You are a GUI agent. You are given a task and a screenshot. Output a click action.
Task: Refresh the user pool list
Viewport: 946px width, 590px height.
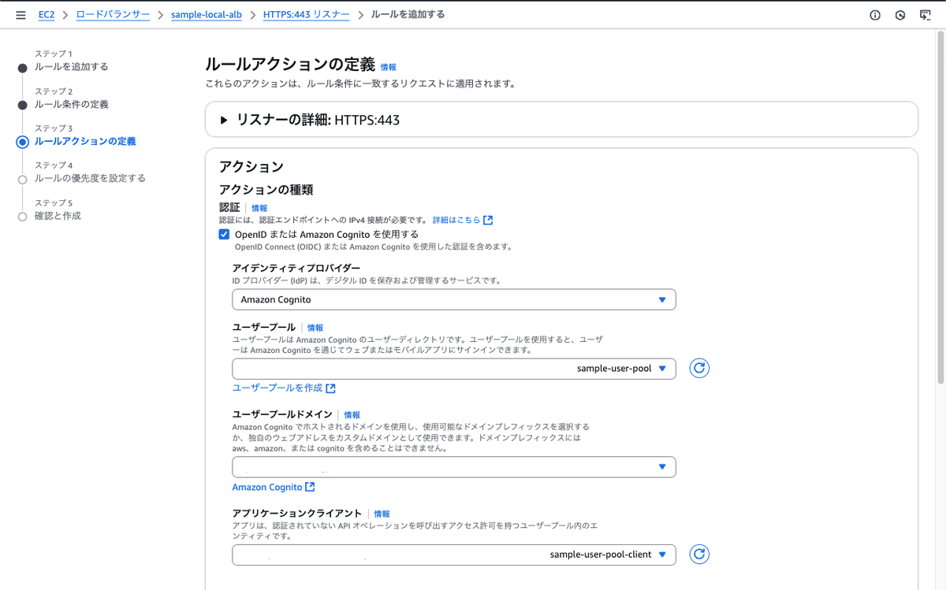tap(699, 368)
